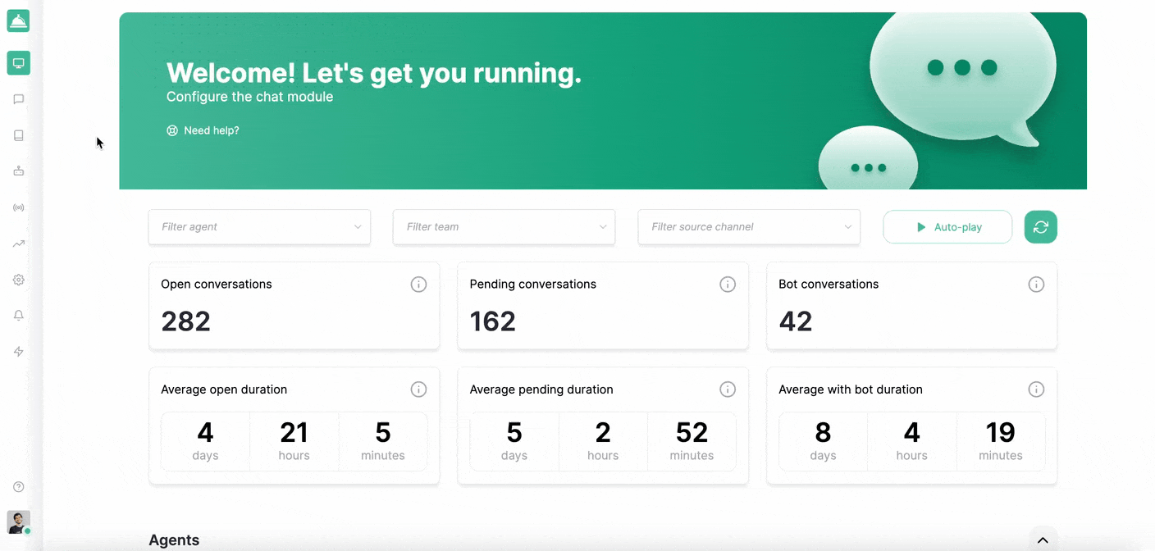Click the Need help? link
Screen dimensions: 1155x551
point(203,130)
